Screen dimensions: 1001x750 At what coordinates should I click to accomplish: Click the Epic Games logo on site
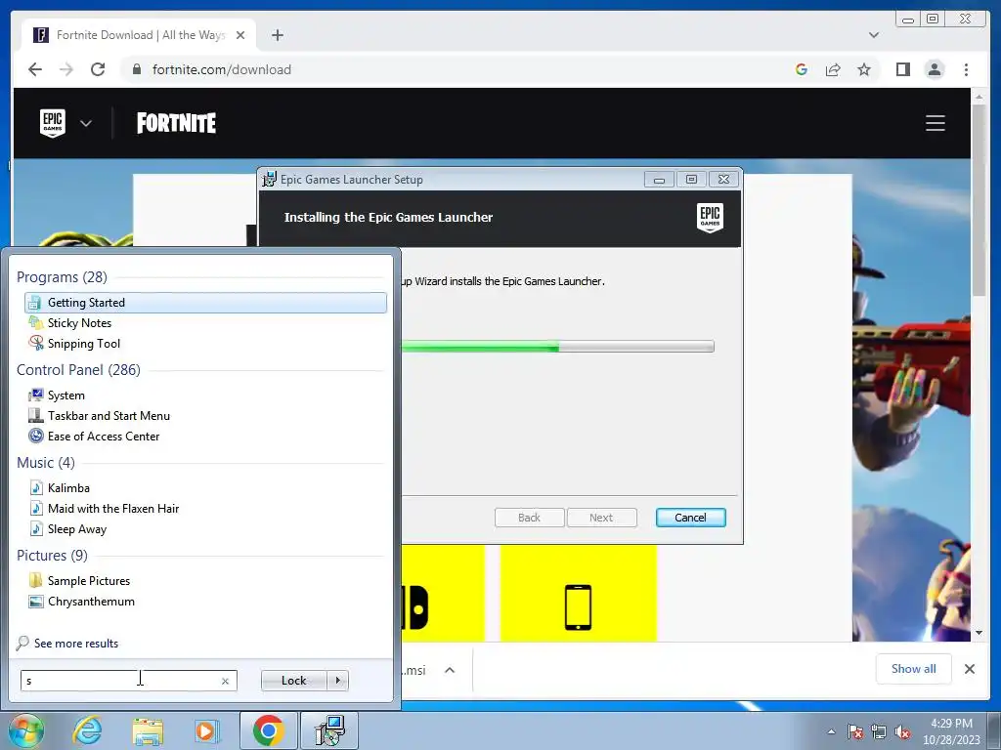click(x=53, y=123)
